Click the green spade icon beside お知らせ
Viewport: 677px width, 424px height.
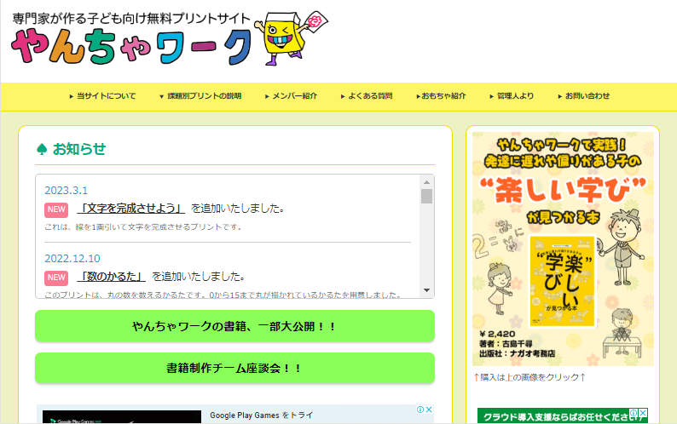coord(42,149)
